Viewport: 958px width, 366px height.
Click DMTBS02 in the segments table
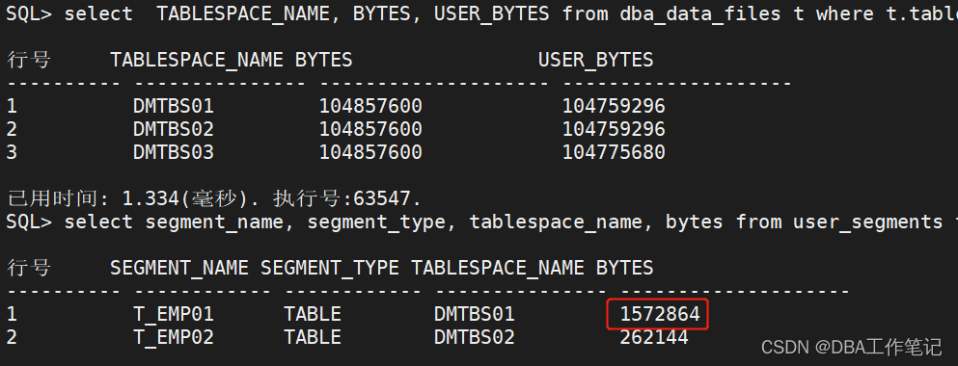tap(474, 337)
